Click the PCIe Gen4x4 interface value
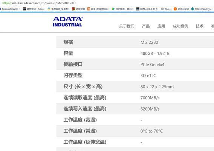Screen dimensions: 214x151 pyautogui.click(x=152, y=65)
